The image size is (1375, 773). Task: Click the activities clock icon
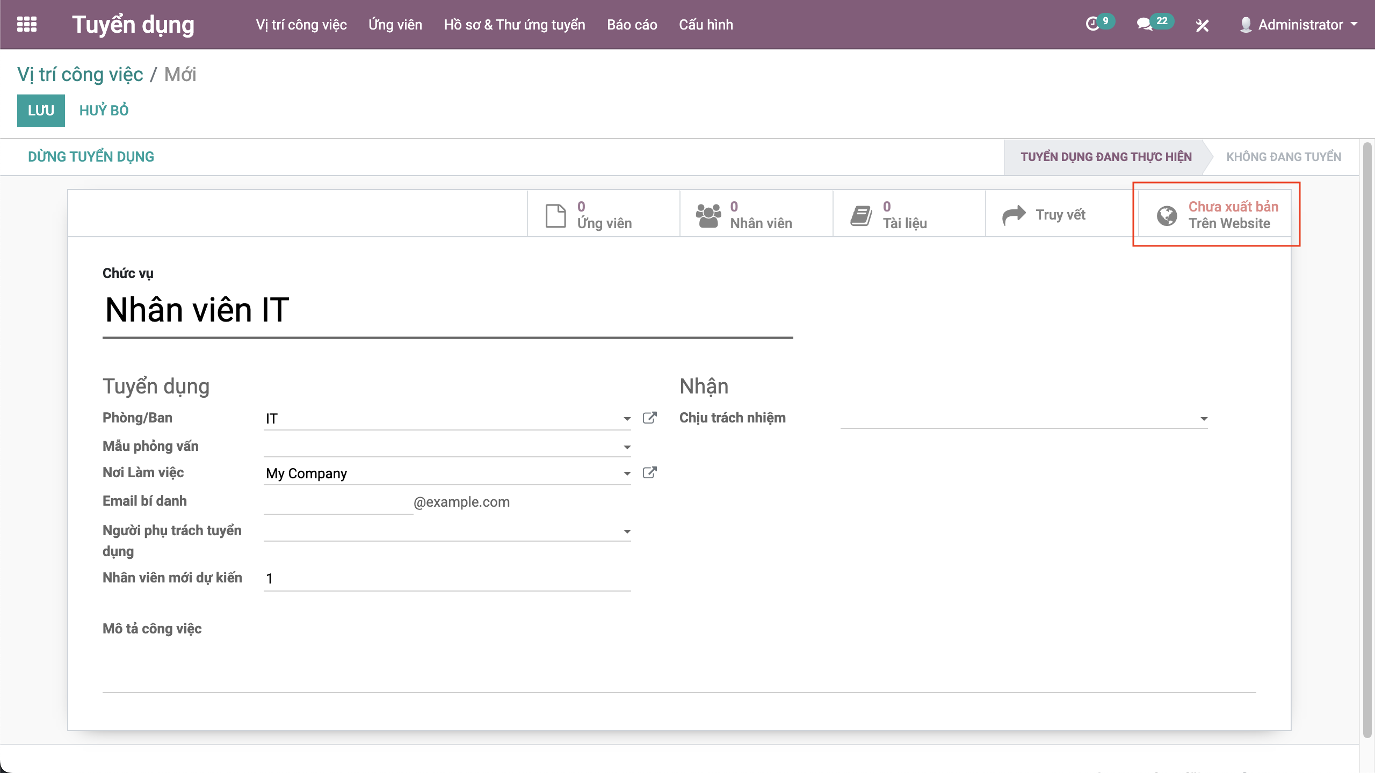pos(1092,24)
